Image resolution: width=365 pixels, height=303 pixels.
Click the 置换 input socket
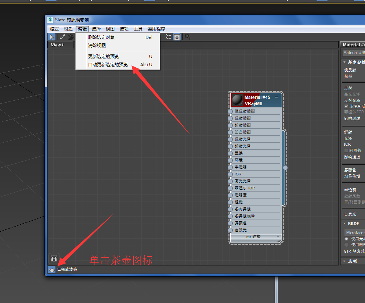tap(230, 153)
